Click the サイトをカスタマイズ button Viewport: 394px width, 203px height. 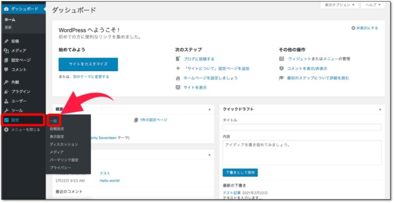(x=88, y=65)
